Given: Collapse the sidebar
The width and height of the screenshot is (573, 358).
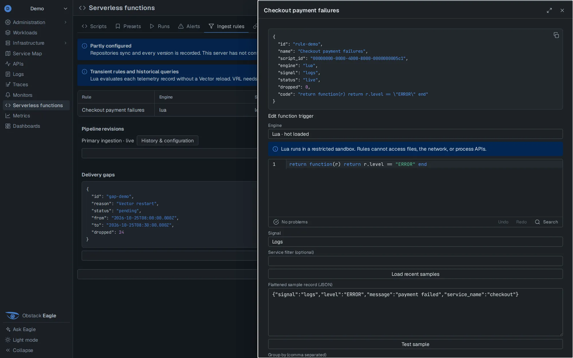Looking at the screenshot, I should tap(19, 350).
